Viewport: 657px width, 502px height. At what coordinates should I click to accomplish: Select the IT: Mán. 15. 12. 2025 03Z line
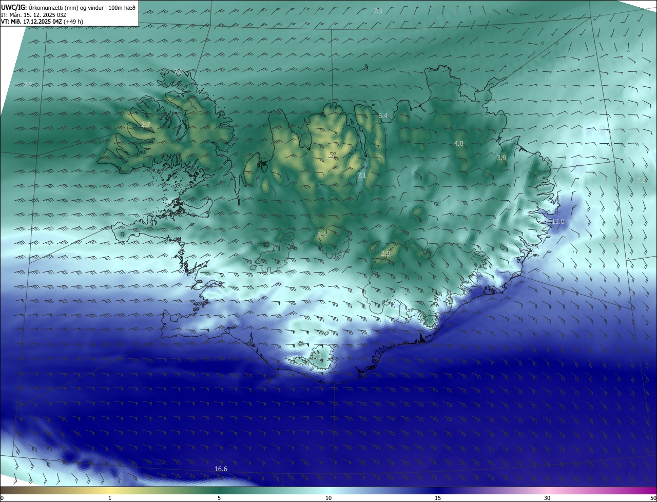click(x=34, y=14)
